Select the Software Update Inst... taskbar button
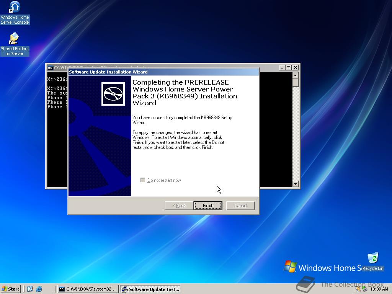The image size is (392, 294). 150,289
